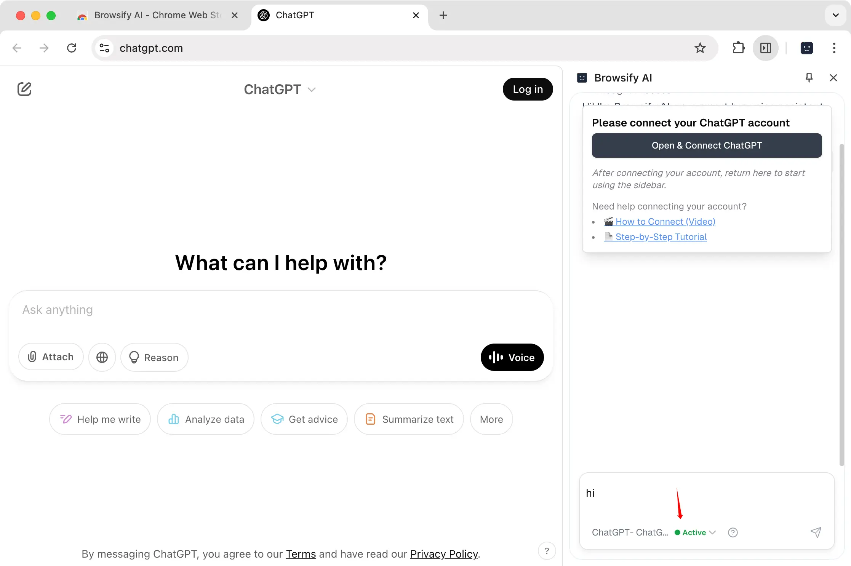Close the Browsify AI Chrome Web Store tab
This screenshot has width=851, height=566.
235,15
